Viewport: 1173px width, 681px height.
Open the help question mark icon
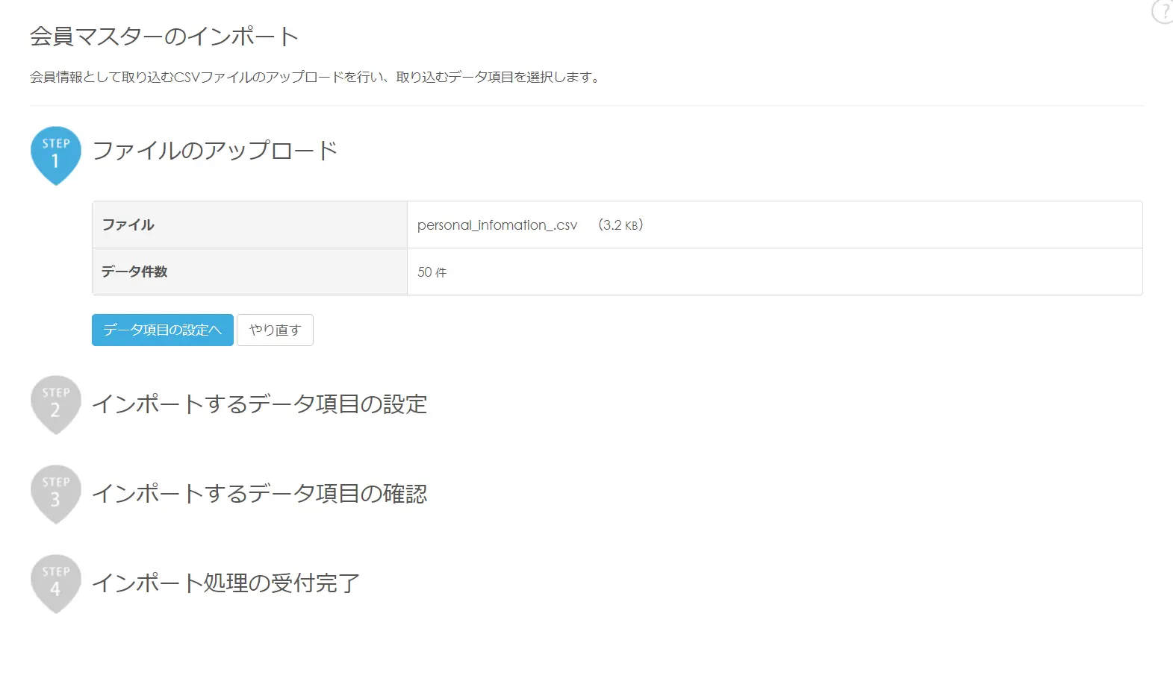pos(1163,11)
